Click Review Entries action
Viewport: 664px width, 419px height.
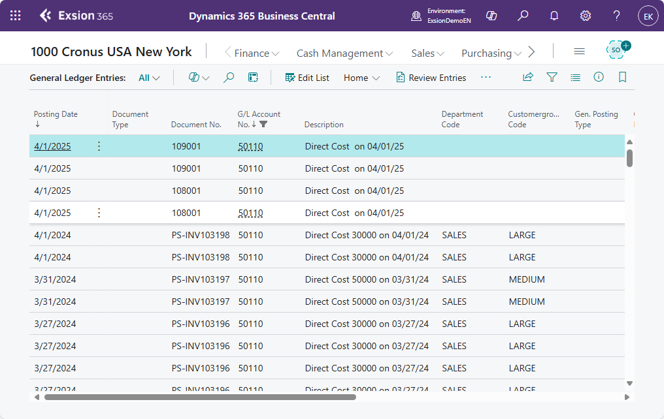[431, 78]
